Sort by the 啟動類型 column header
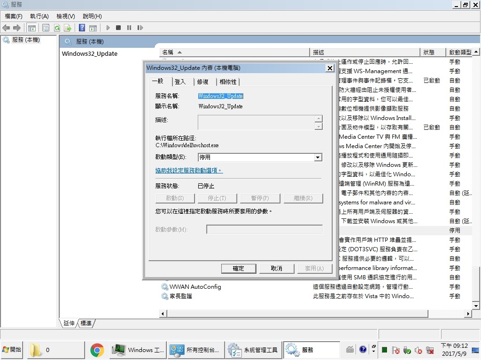The width and height of the screenshot is (481, 360). [x=460, y=52]
